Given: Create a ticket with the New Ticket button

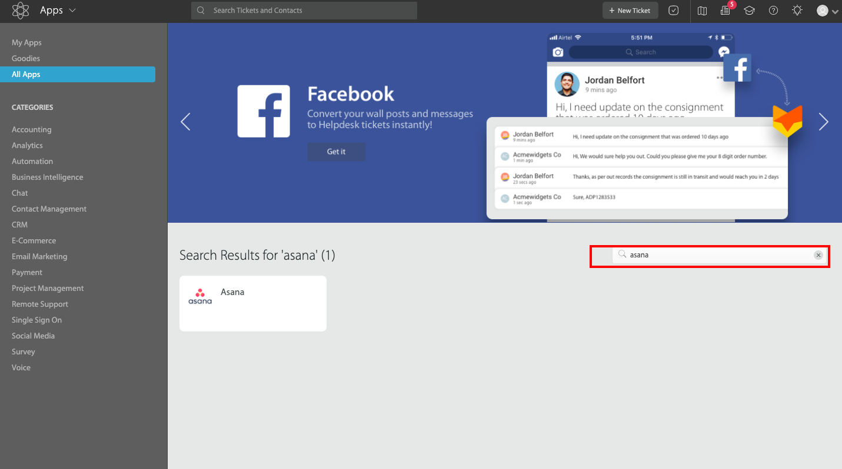Looking at the screenshot, I should tap(630, 11).
